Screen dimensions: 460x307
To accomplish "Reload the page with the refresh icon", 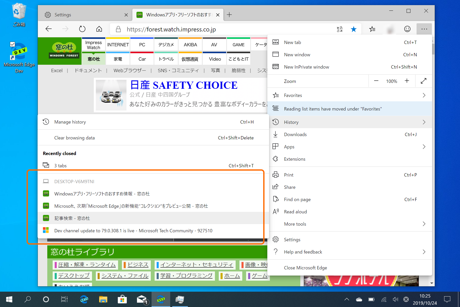I will (x=82, y=29).
